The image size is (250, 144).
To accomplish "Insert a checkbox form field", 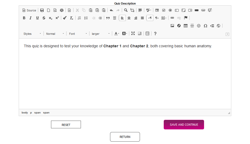I will pyautogui.click(x=163, y=10).
